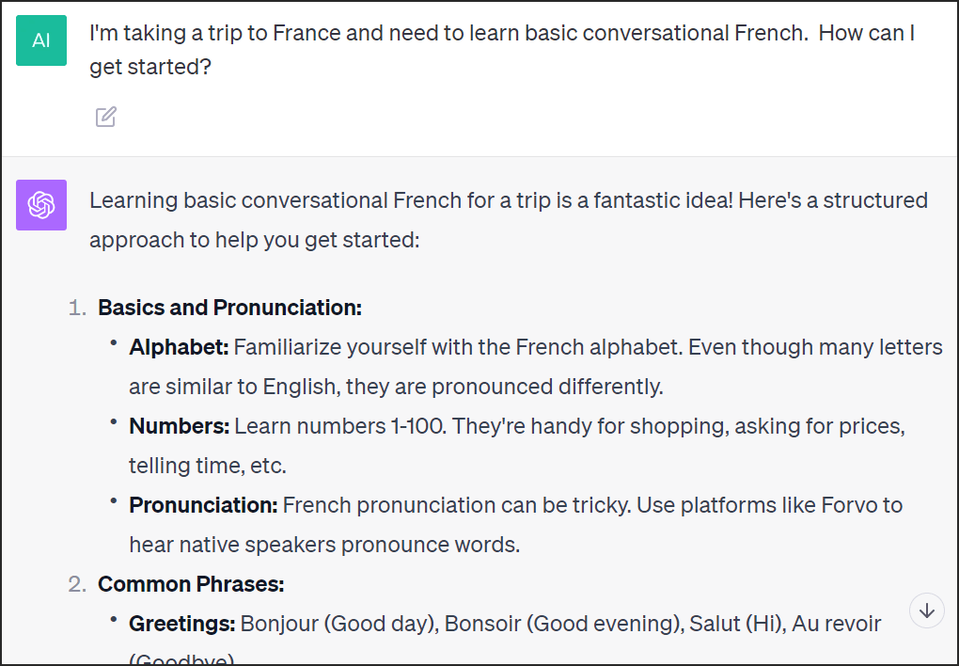The image size is (959, 666).
Task: Click the bold 'Pronunciation:' label
Action: pyautogui.click(x=203, y=505)
